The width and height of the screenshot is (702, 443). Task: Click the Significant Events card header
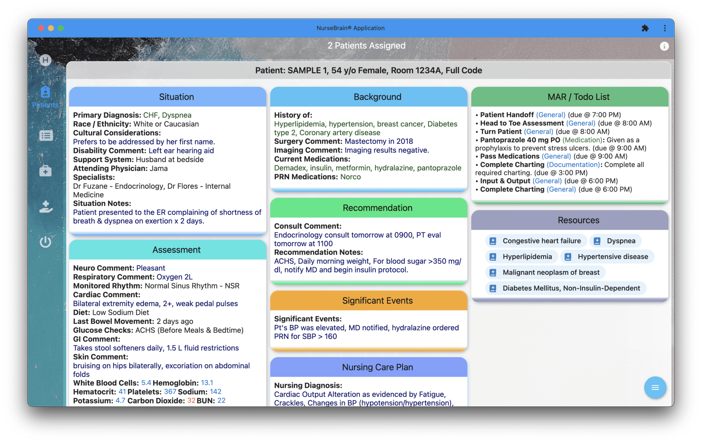[x=368, y=301]
